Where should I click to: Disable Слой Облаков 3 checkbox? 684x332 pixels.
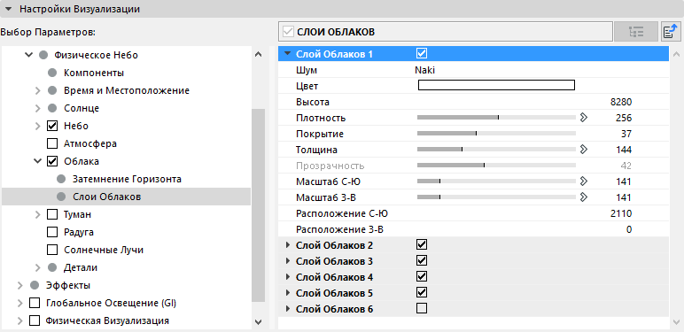422,260
